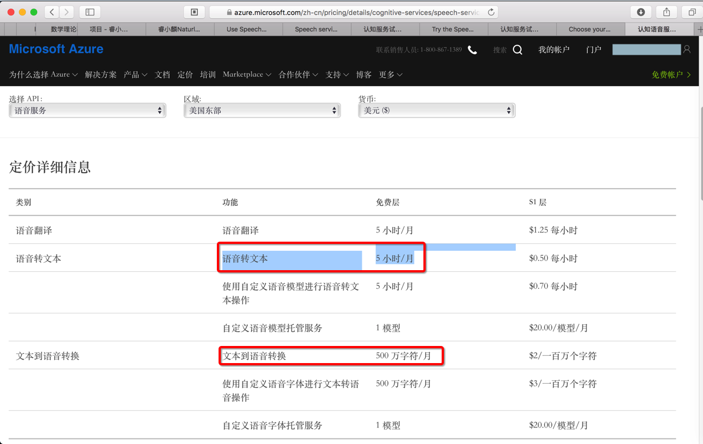The width and height of the screenshot is (703, 444).
Task: Click the S1 层 column header
Action: pos(538,202)
